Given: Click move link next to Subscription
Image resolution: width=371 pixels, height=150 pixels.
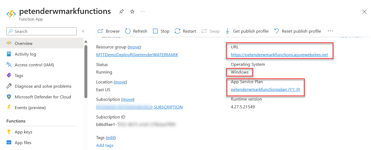Looking at the screenshot, I should pos(128,99).
